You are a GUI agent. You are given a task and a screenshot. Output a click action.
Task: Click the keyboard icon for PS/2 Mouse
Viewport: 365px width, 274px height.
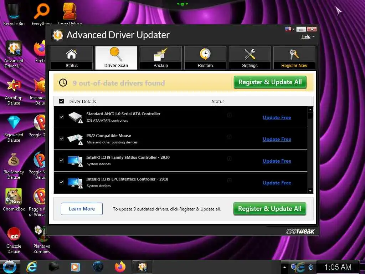click(x=76, y=139)
